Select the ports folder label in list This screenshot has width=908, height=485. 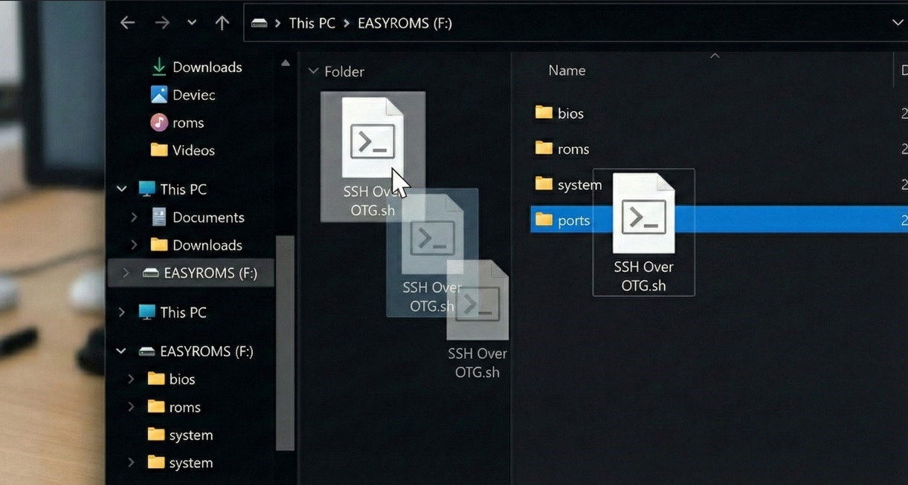coord(573,221)
